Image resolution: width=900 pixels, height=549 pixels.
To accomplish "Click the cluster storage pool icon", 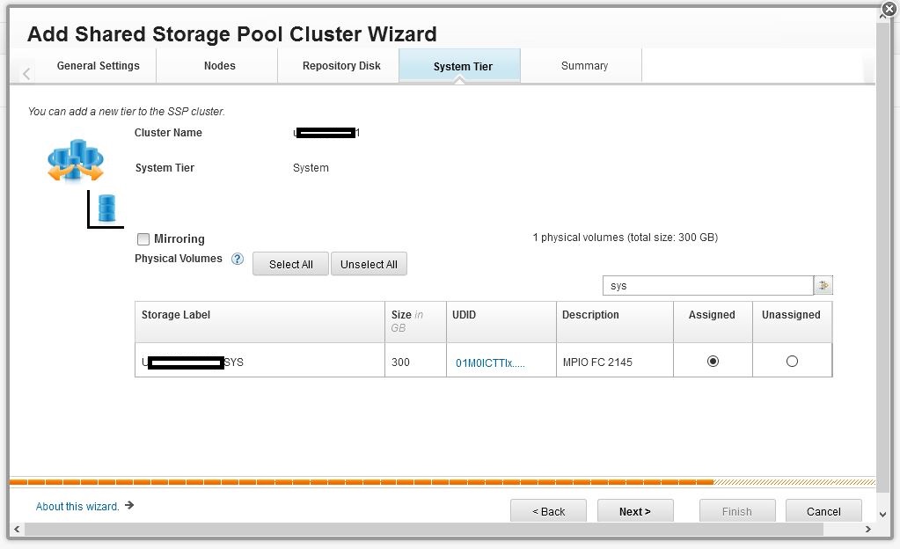I will tap(76, 160).
